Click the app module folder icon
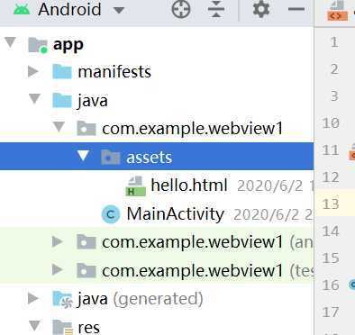 38,46
